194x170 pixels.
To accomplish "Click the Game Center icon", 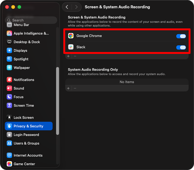I will pyautogui.click(x=9, y=164).
